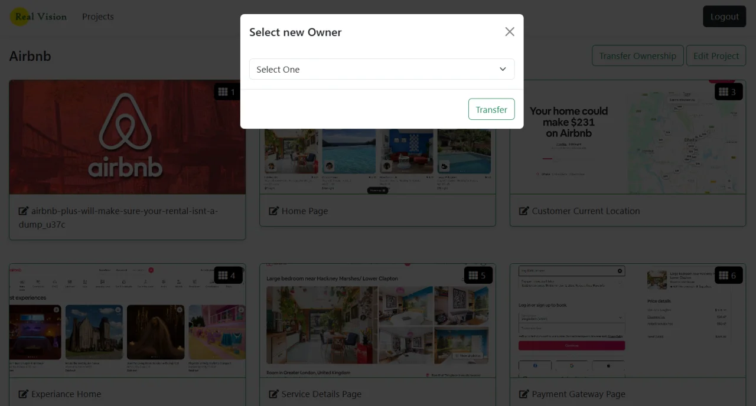
Task: Click the Transfer button in the dialog
Action: click(491, 109)
